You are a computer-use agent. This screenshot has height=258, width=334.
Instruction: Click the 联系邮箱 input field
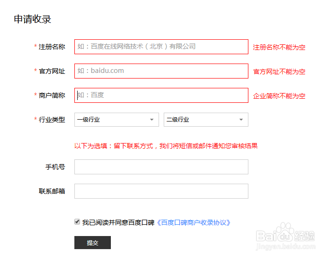(161, 191)
